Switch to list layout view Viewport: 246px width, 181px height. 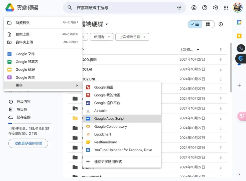click(194, 24)
